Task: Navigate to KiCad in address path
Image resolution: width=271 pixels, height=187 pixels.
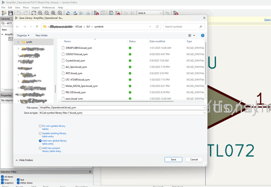Action: point(79,27)
